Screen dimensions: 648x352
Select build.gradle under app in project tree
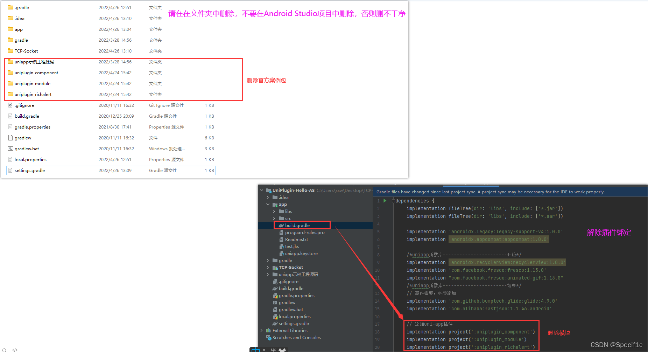pos(297,226)
